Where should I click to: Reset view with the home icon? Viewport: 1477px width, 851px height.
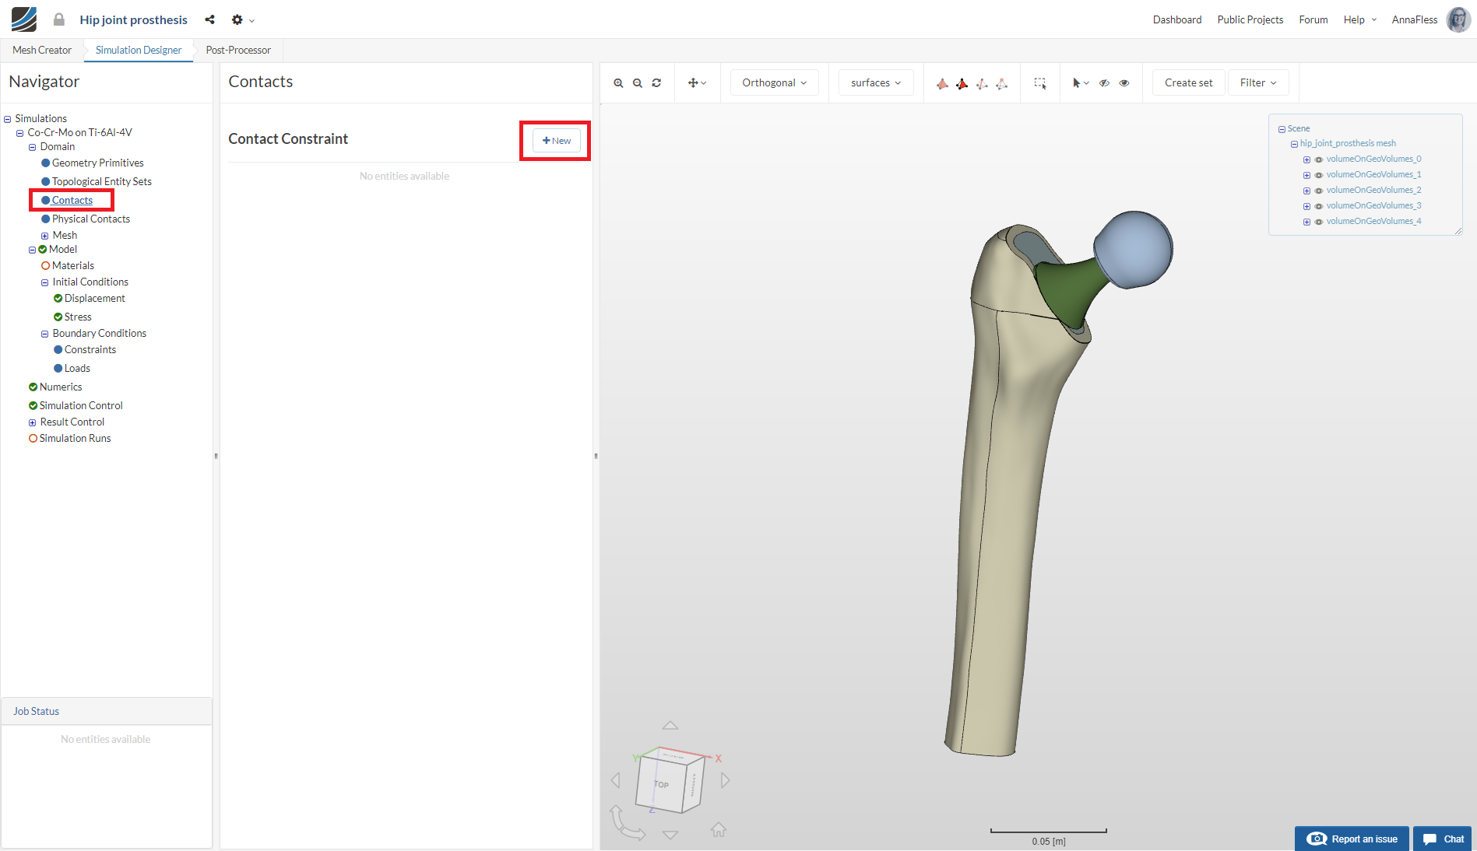tap(719, 830)
